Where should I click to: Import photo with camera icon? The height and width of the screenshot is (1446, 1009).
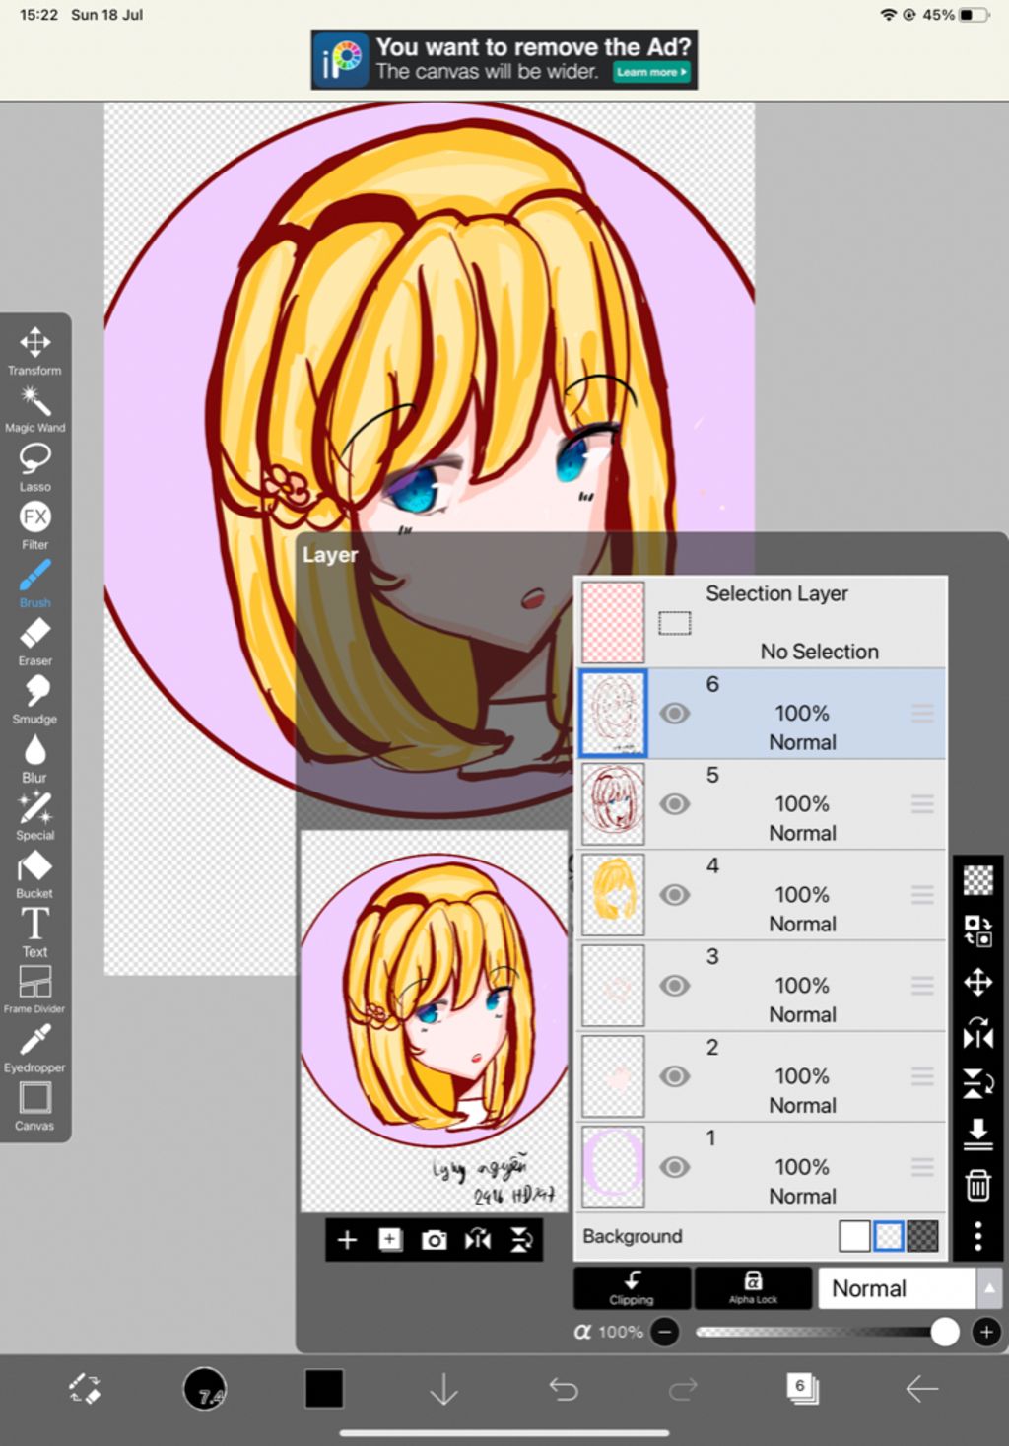coord(434,1240)
